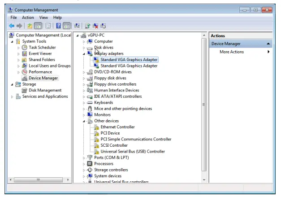
Task: Select Universal Serial Bus (USB) Controller
Action: pyautogui.click(x=133, y=151)
